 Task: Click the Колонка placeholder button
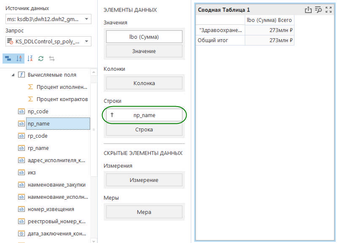tap(144, 83)
